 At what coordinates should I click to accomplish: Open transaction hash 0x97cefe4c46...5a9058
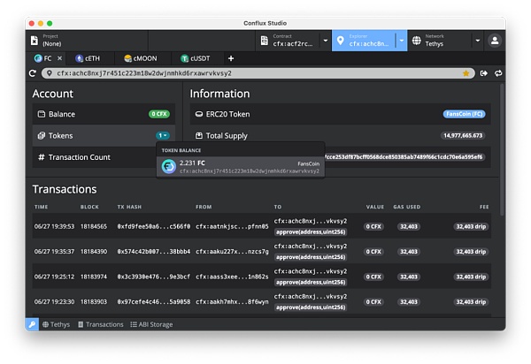coord(154,301)
